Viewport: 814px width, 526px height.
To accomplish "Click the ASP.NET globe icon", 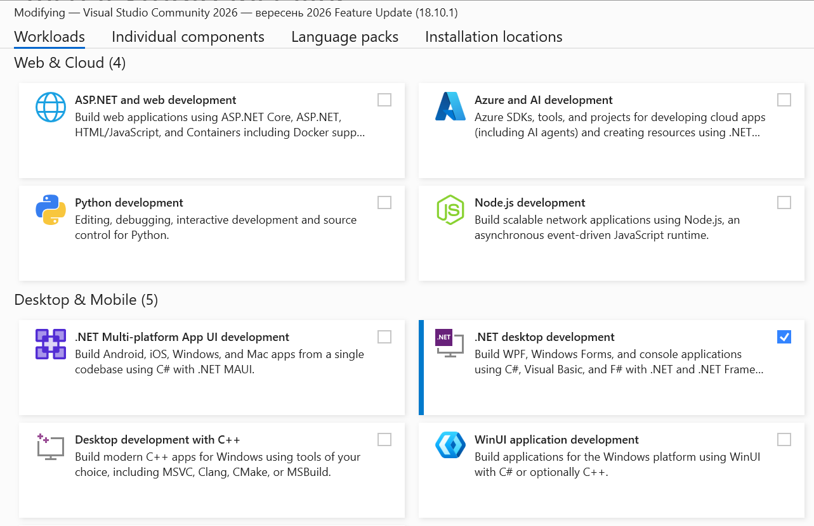I will point(51,107).
